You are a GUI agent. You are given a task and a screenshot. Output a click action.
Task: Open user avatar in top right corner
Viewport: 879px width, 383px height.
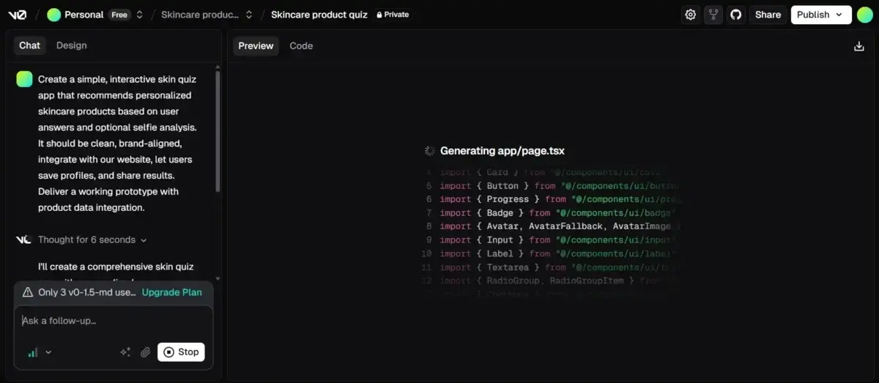click(864, 15)
